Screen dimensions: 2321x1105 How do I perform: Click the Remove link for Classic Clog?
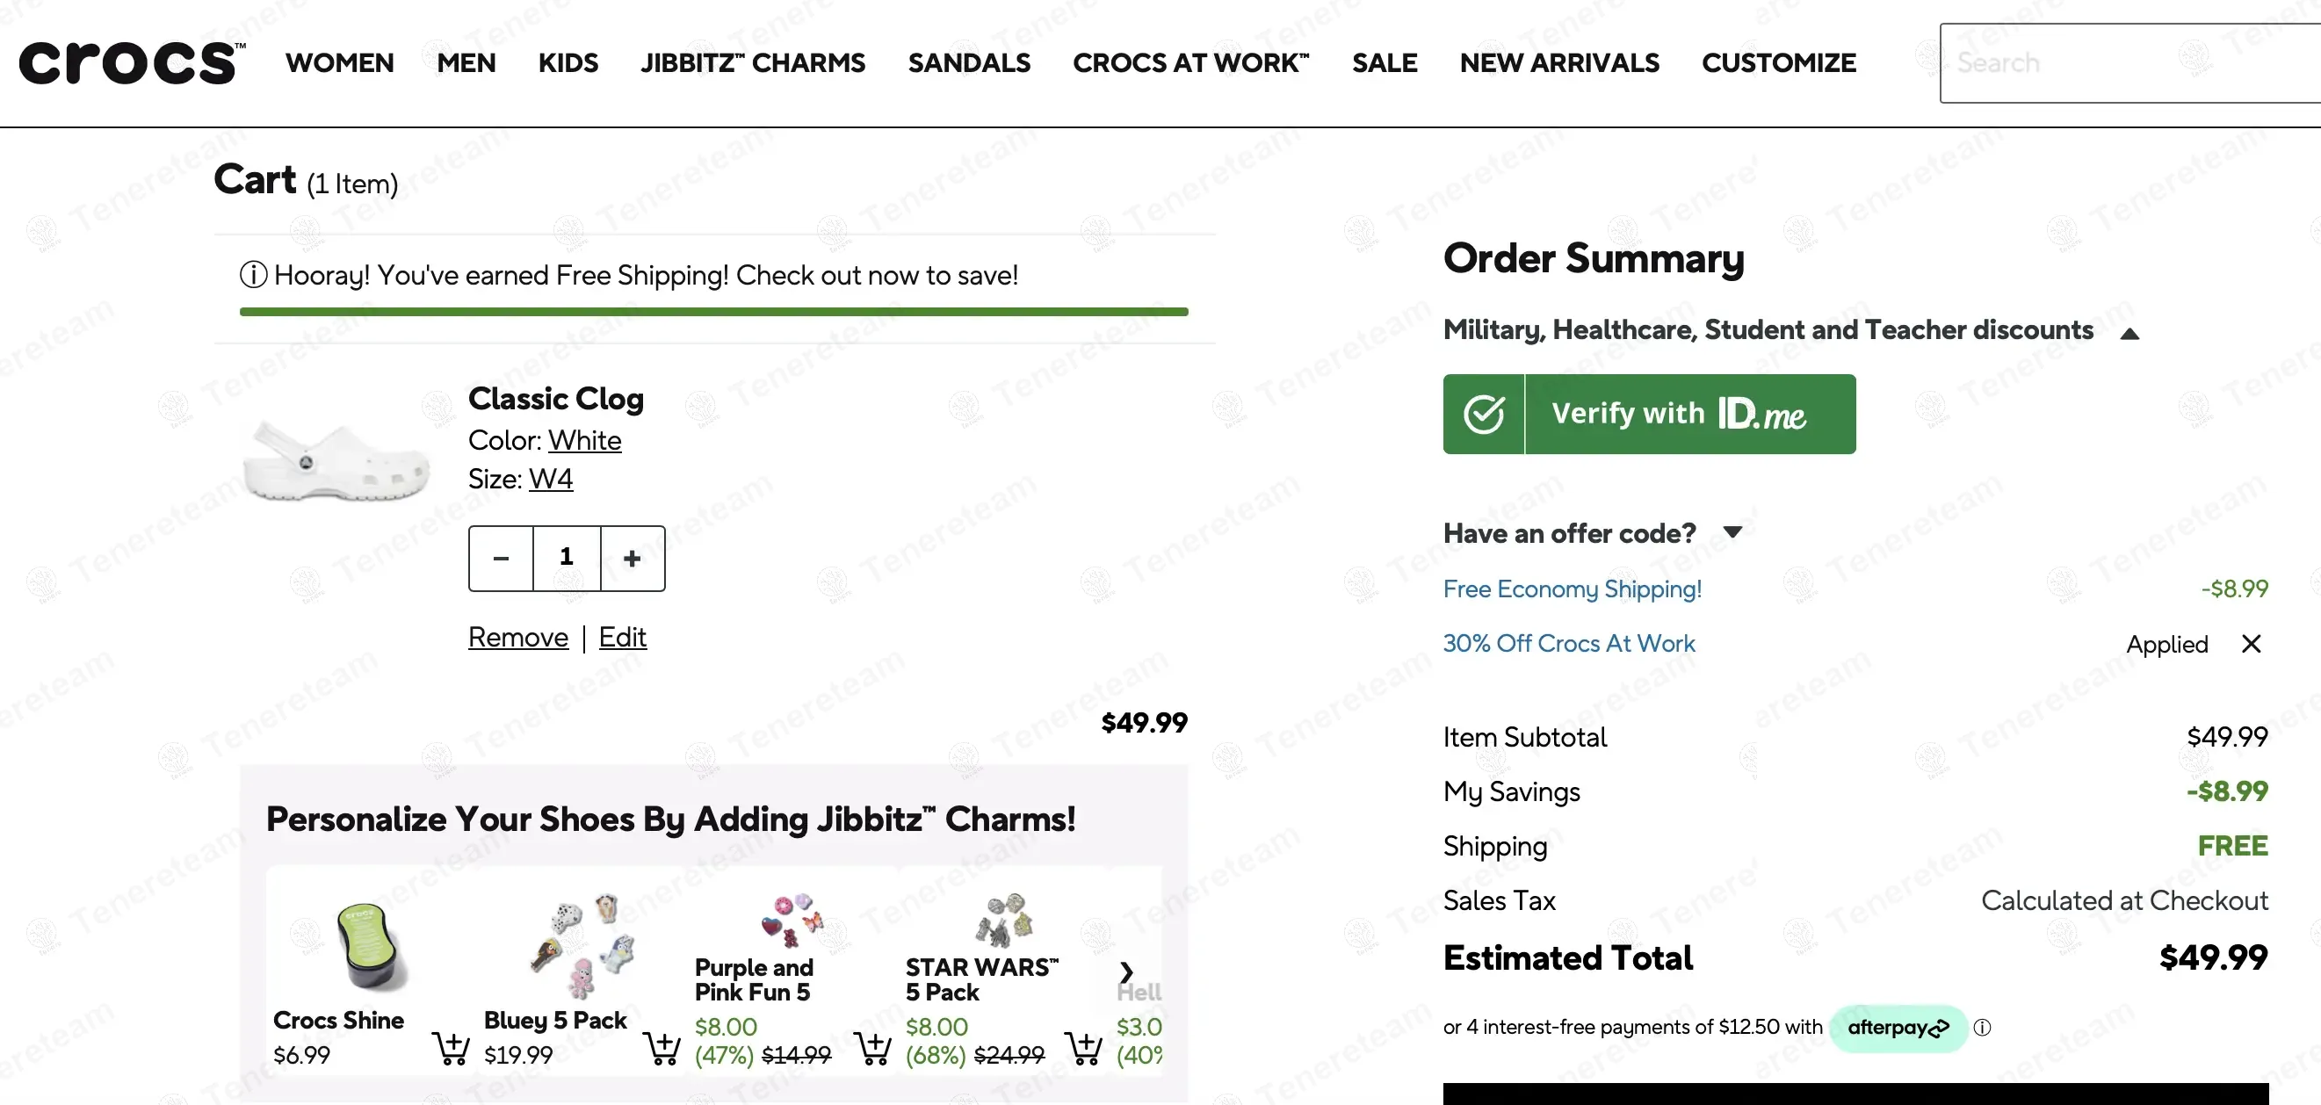click(518, 638)
